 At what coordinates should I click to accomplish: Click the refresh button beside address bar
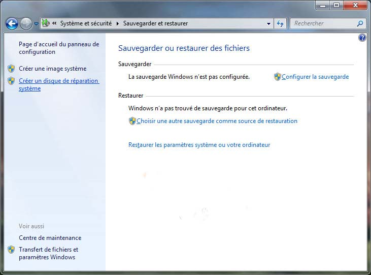click(x=280, y=23)
